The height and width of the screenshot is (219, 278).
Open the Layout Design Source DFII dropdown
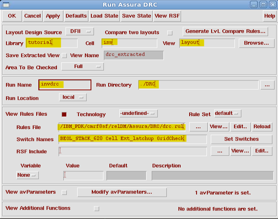point(80,32)
